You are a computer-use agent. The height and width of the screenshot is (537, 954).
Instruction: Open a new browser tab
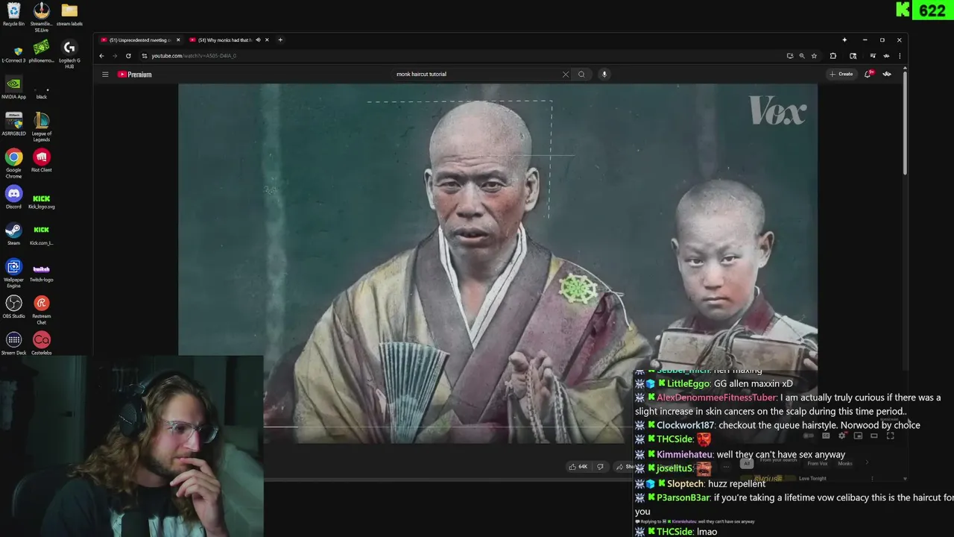click(280, 40)
